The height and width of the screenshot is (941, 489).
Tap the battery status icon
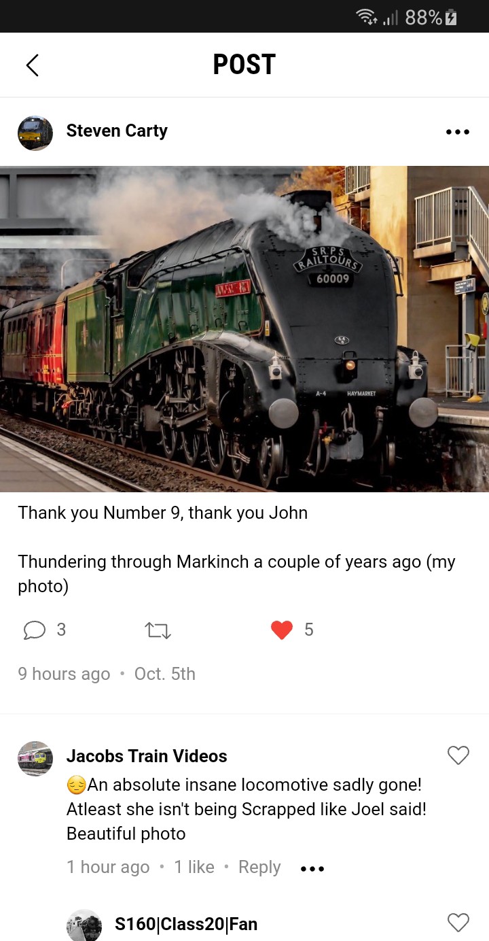click(x=450, y=18)
